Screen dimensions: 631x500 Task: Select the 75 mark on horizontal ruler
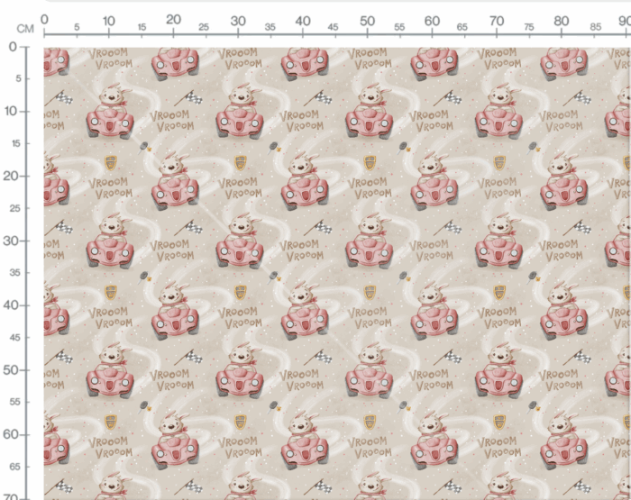point(529,27)
